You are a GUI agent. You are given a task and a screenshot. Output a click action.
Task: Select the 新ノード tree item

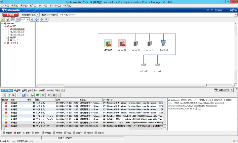coord(14,40)
